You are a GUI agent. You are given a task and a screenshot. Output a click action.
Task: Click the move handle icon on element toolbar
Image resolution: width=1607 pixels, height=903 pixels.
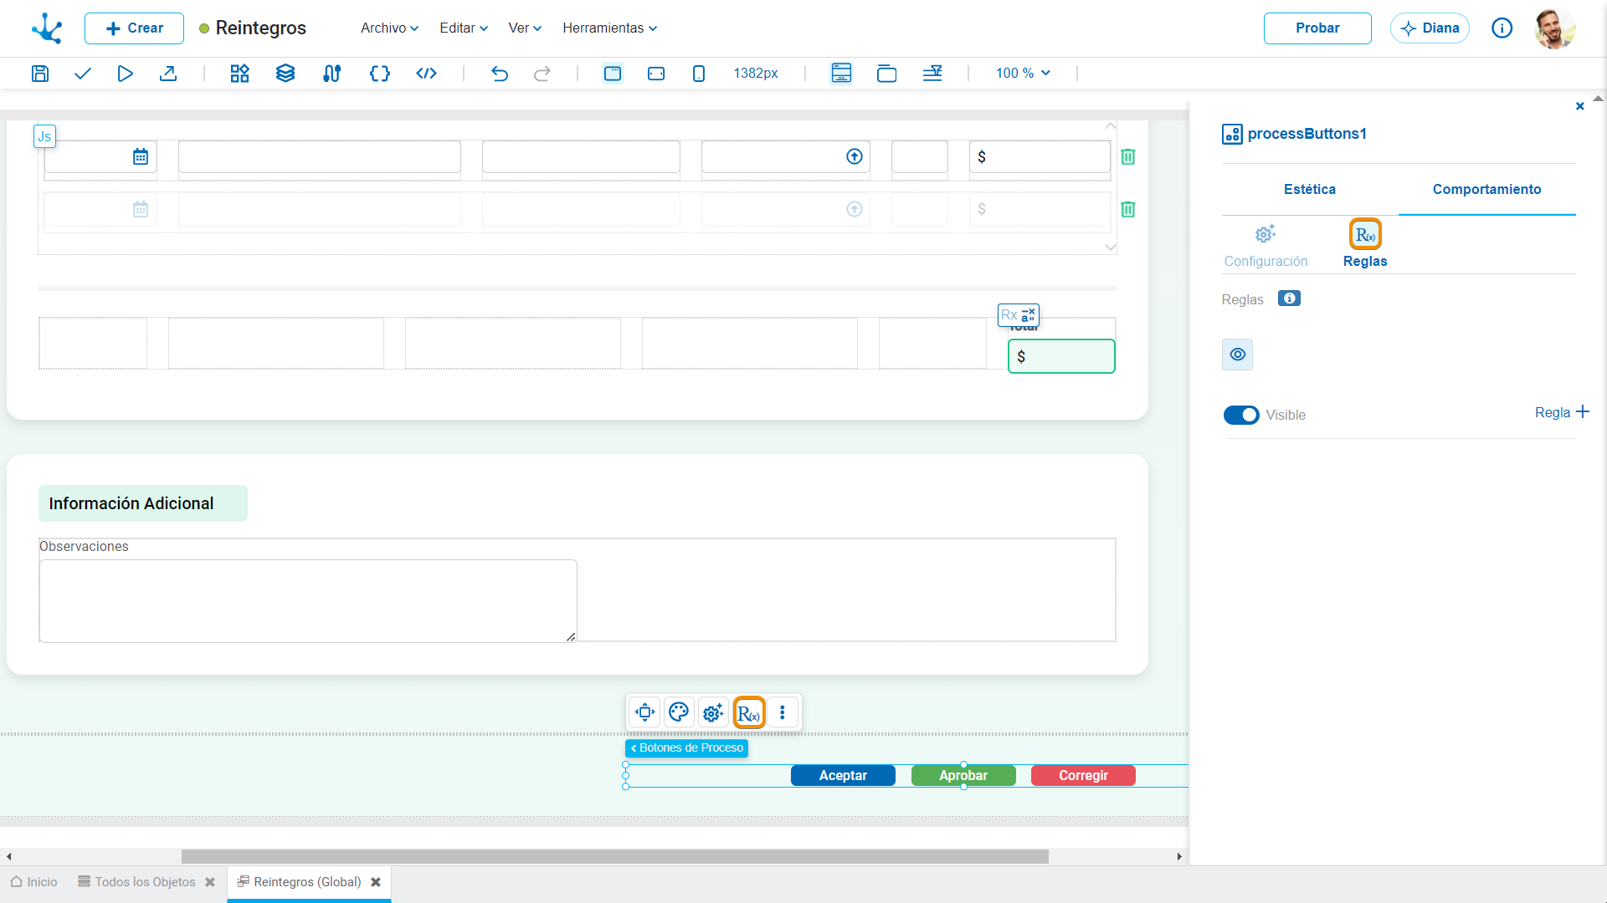pos(644,712)
